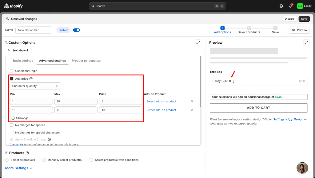Open the Character quantity dropdown
This screenshot has height=178, width=315.
point(35,86)
